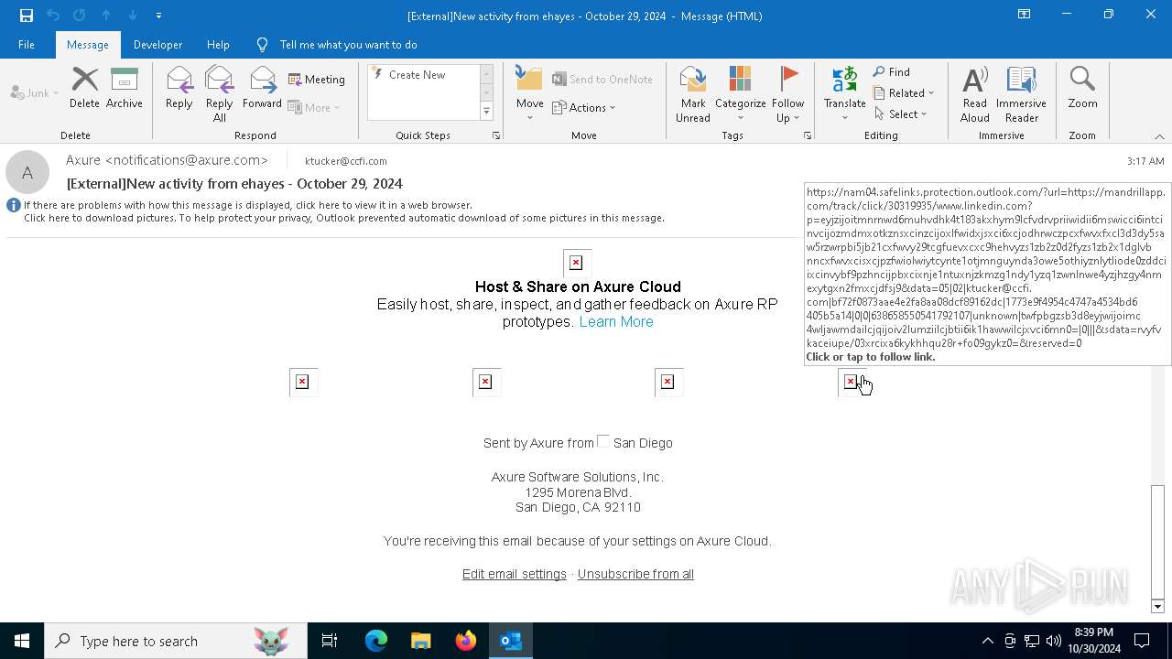Click the third blocked social image
1172x659 pixels.
click(x=668, y=382)
